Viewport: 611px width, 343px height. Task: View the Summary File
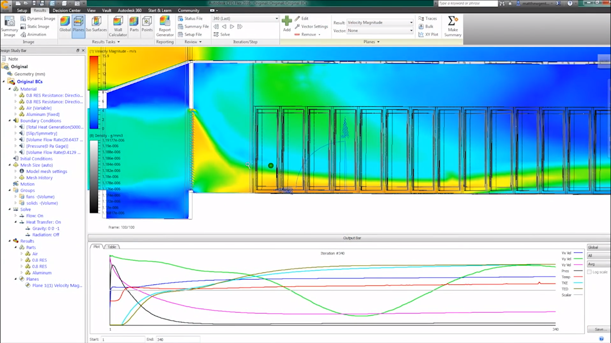pyautogui.click(x=193, y=26)
